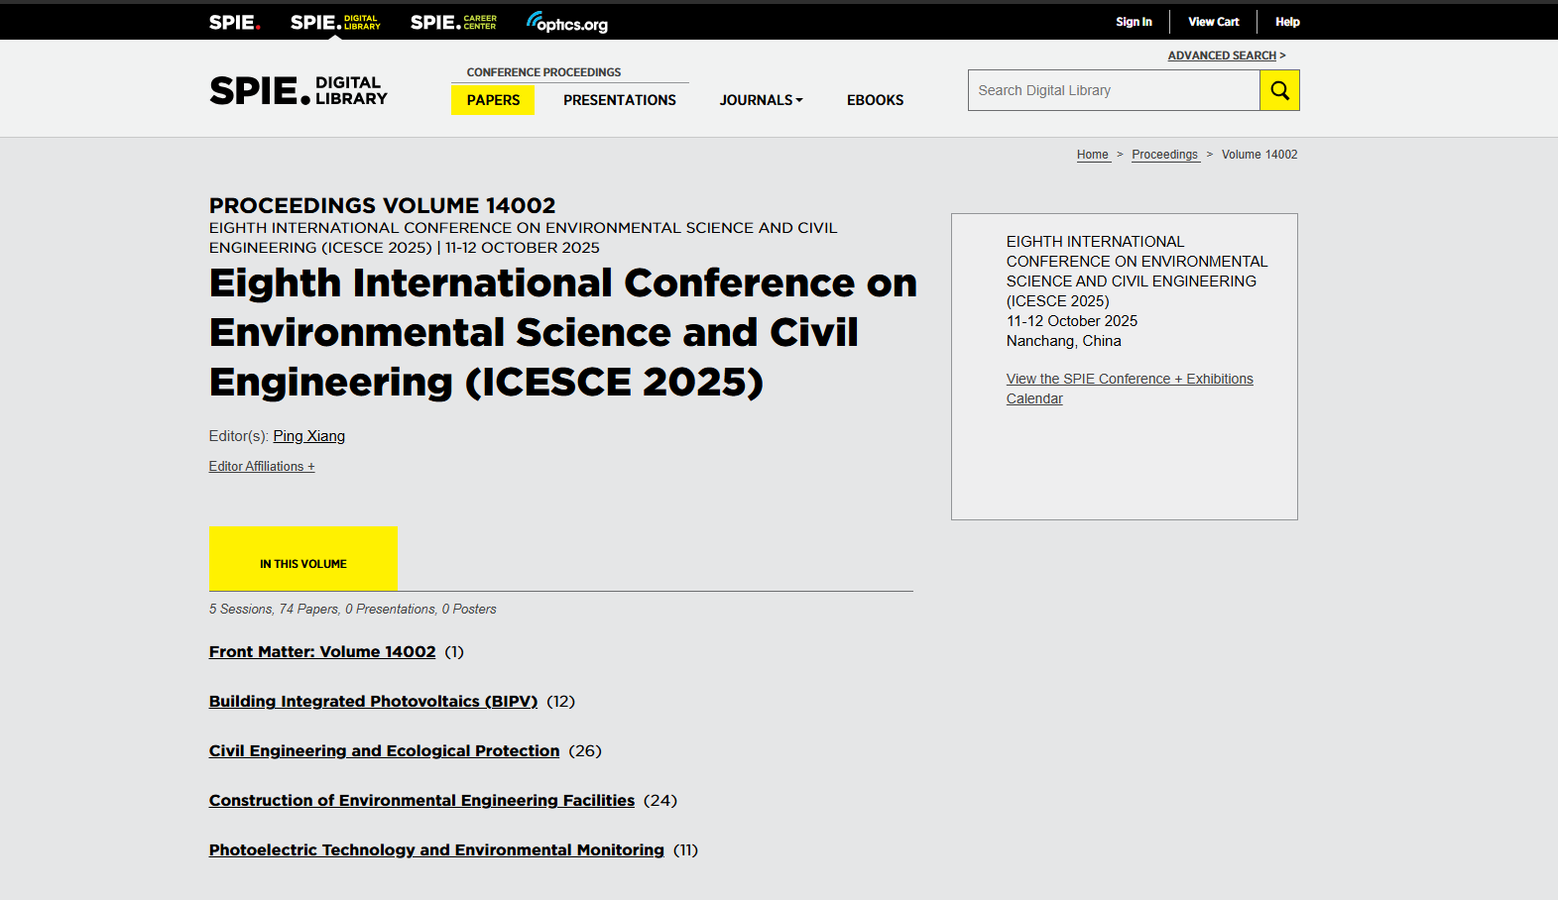Open SPIE Career Center logo link
This screenshot has width=1558, height=900.
pyautogui.click(x=453, y=22)
